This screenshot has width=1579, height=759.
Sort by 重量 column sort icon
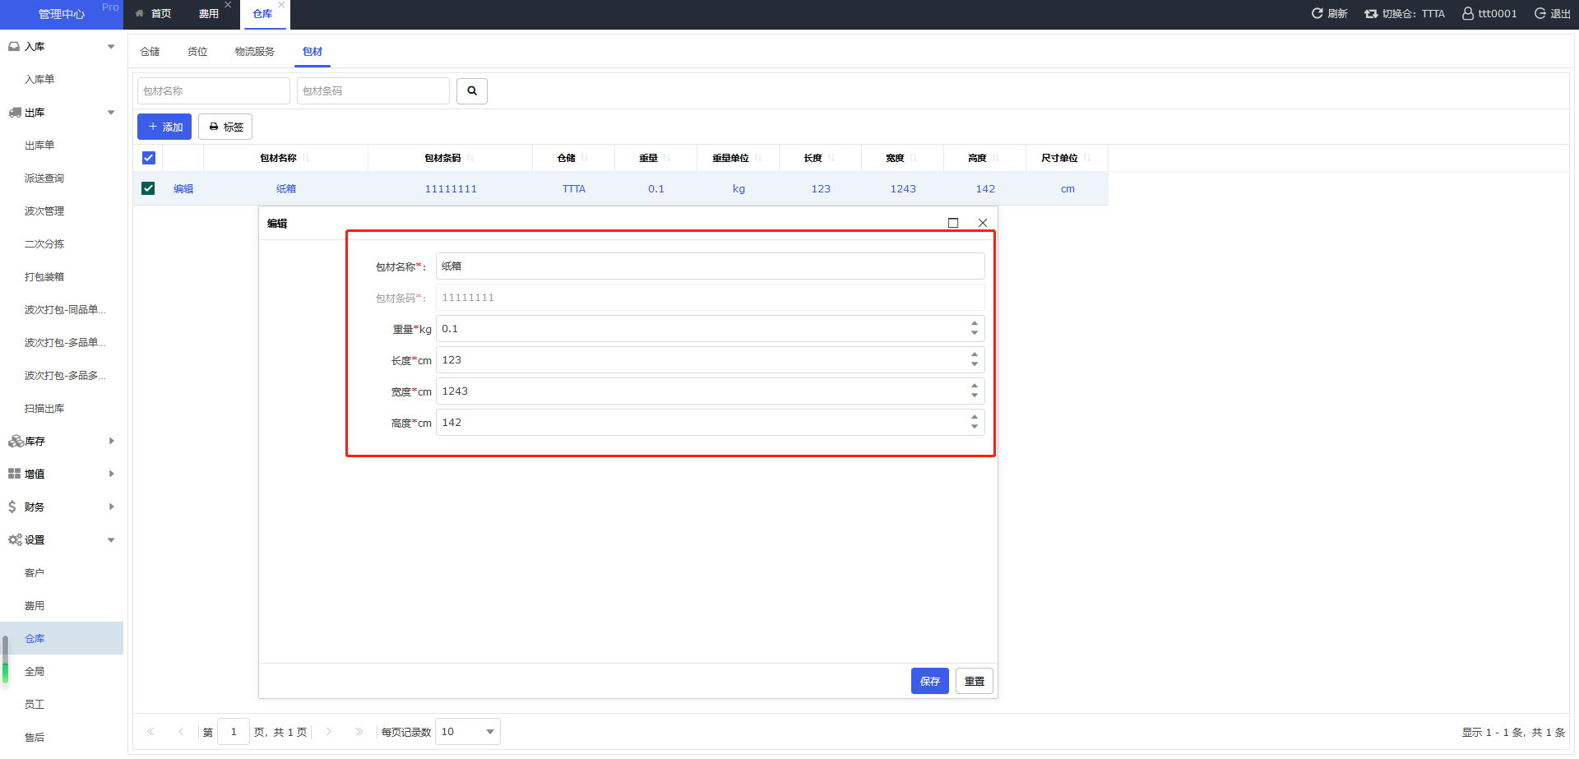(667, 158)
